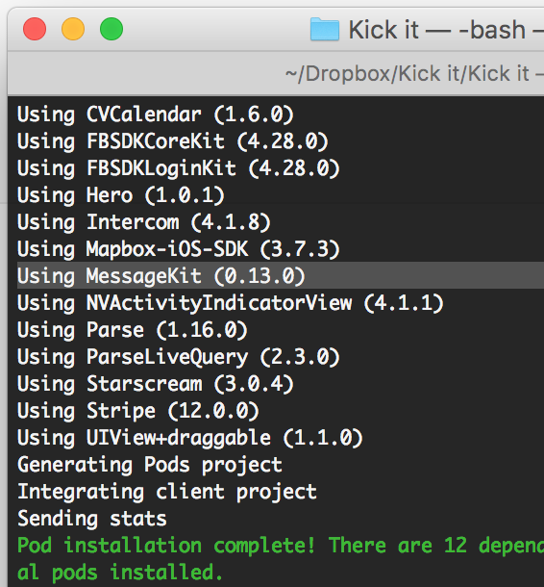
Task: Click the 'Using ParseLiveQuery (2.3.0)' line
Action: coord(179,357)
